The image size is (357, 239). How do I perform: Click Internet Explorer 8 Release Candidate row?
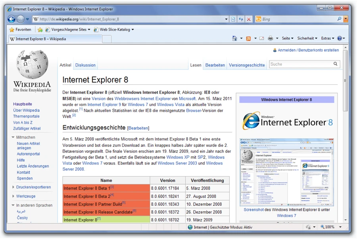[x=146, y=212]
